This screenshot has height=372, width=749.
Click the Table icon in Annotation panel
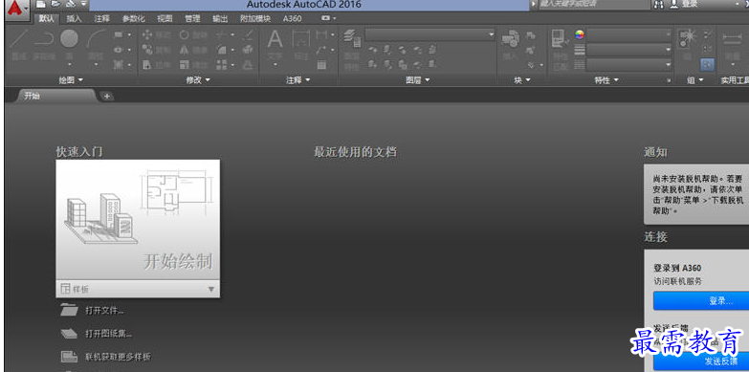(x=322, y=65)
